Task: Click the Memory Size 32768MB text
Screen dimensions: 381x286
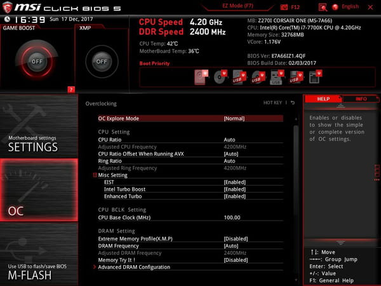Action: tap(276, 35)
